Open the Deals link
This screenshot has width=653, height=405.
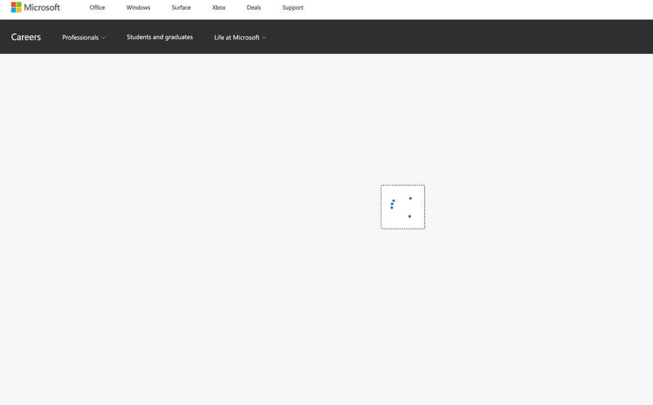pos(254,8)
